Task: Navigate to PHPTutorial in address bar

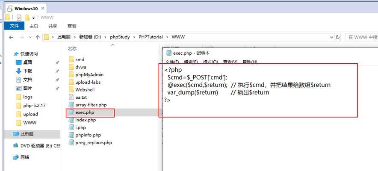Action: [151, 37]
